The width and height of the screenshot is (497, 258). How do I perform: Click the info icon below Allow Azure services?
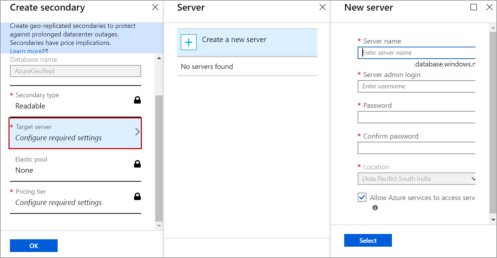click(375, 208)
